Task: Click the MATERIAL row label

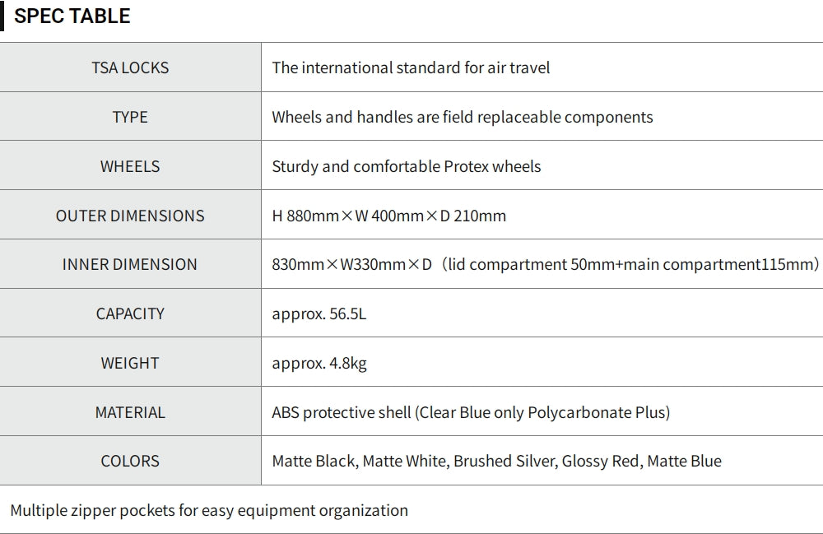Action: (x=130, y=412)
